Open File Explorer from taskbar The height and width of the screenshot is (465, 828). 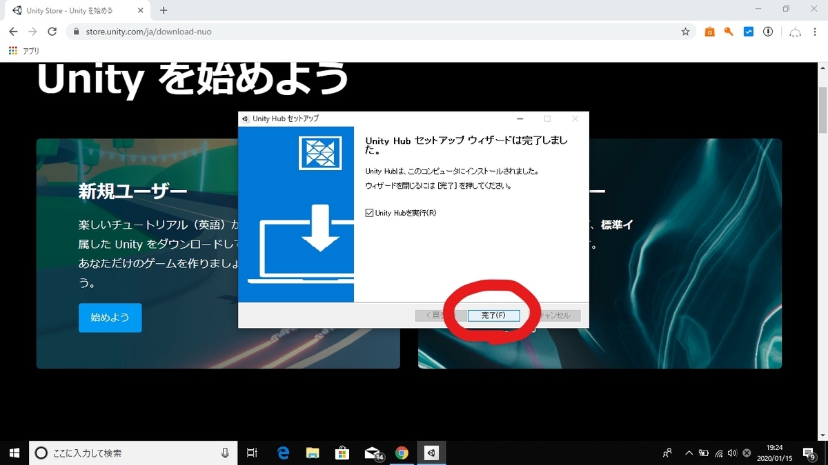(313, 453)
